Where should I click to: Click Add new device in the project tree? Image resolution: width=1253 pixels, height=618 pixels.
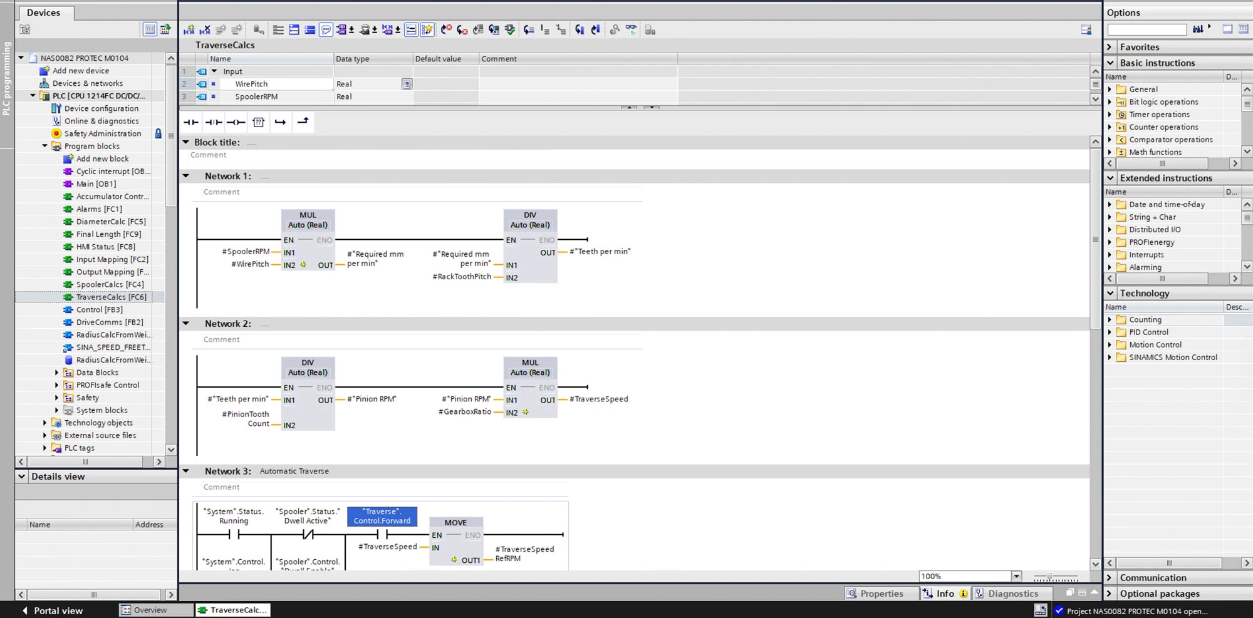tap(81, 71)
